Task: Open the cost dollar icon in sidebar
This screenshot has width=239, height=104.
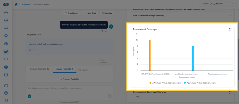Action: coord(6,20)
